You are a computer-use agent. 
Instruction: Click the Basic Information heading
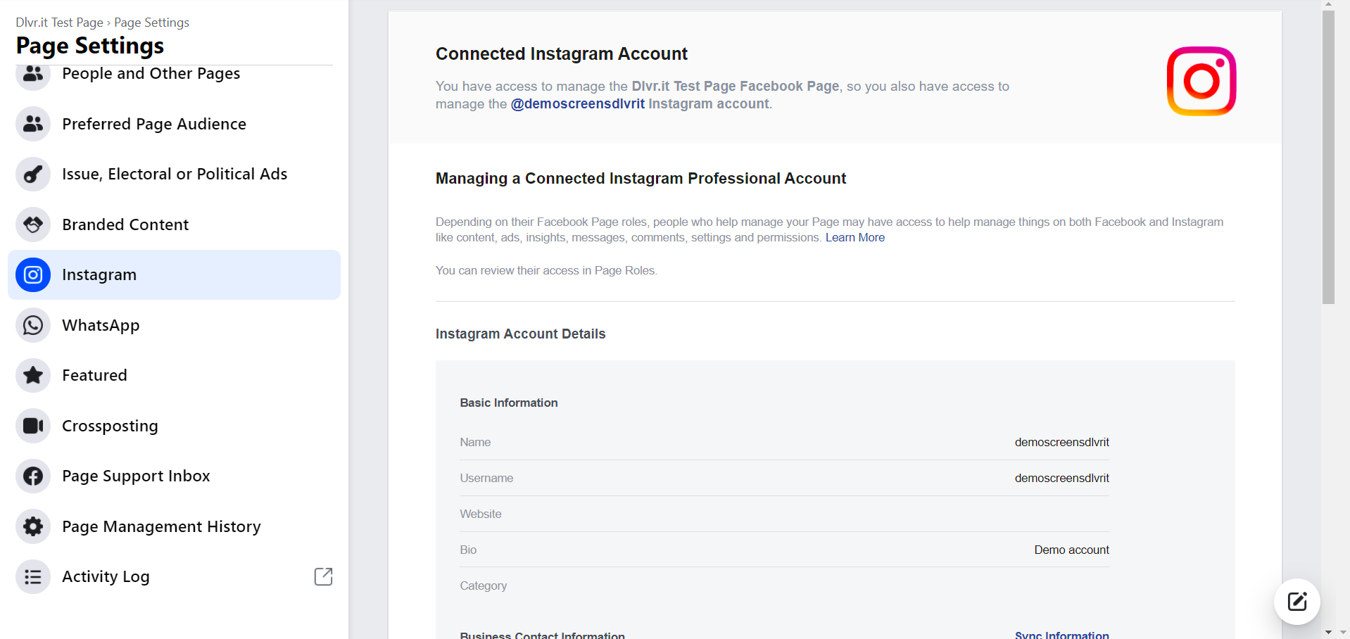[509, 403]
